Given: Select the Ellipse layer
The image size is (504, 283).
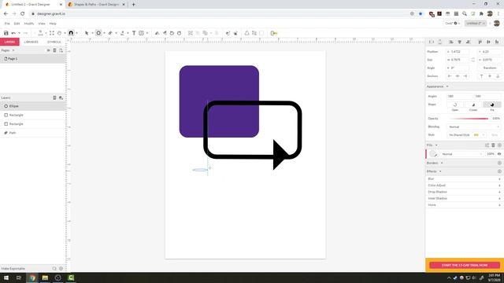Looking at the screenshot, I should tap(32, 106).
